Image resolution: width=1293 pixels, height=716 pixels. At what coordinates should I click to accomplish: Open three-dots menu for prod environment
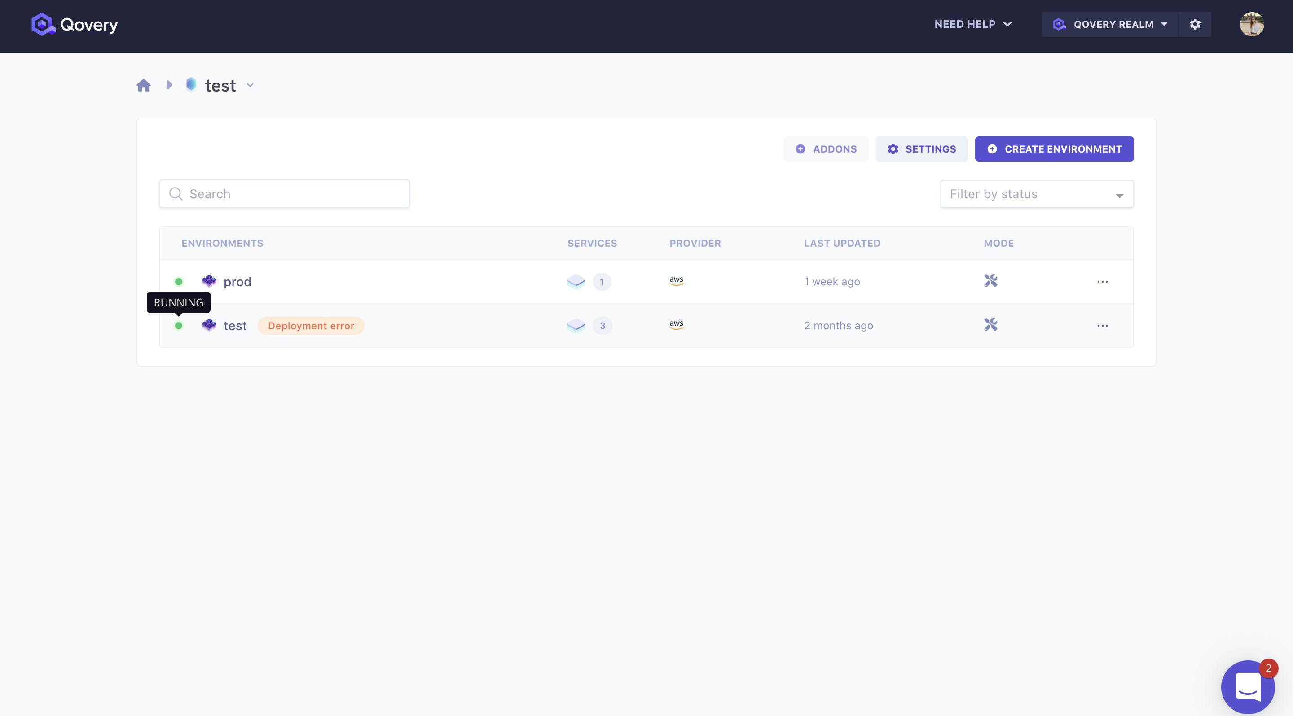[1102, 282]
